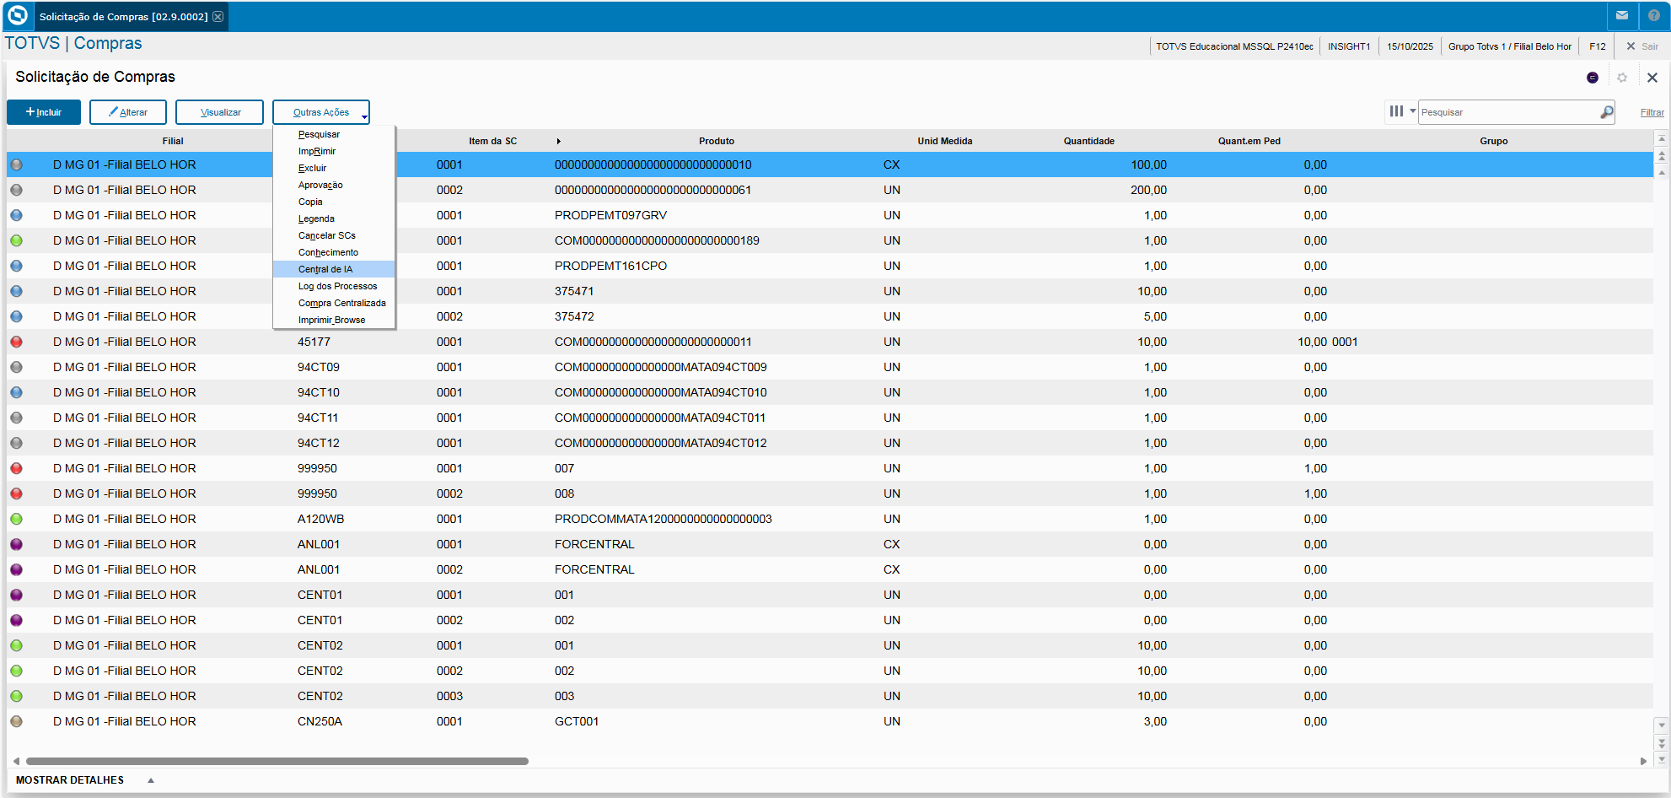Click the green status dot on row A120WB
The width and height of the screenshot is (1671, 798).
click(16, 519)
